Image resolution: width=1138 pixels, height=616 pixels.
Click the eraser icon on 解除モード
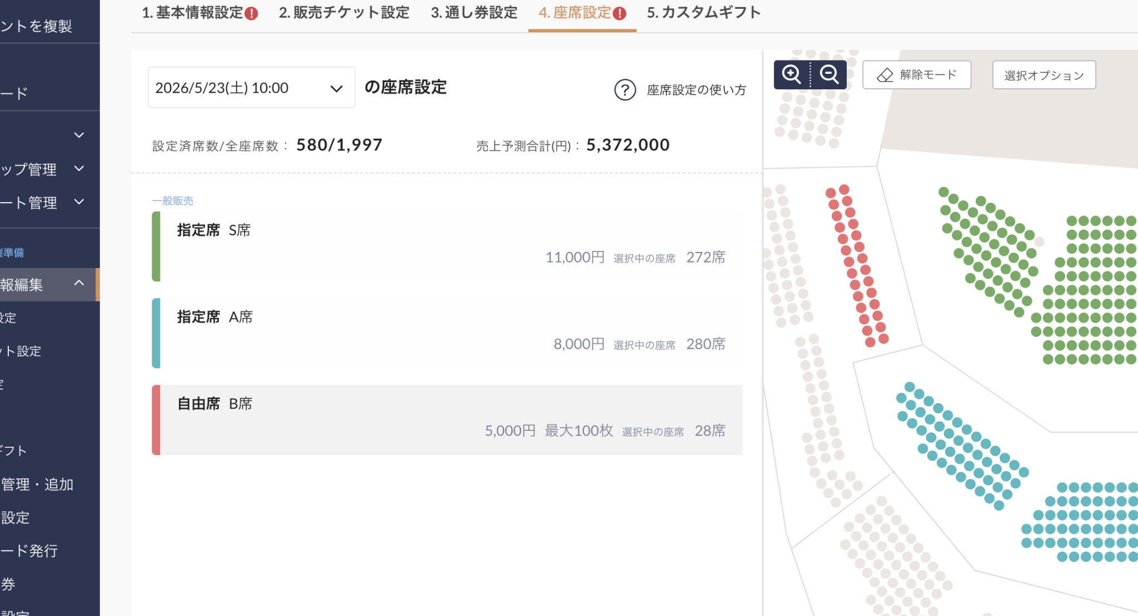(x=885, y=75)
